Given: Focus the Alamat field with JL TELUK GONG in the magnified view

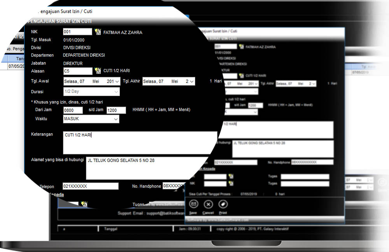Looking at the screenshot, I should pos(152,168).
